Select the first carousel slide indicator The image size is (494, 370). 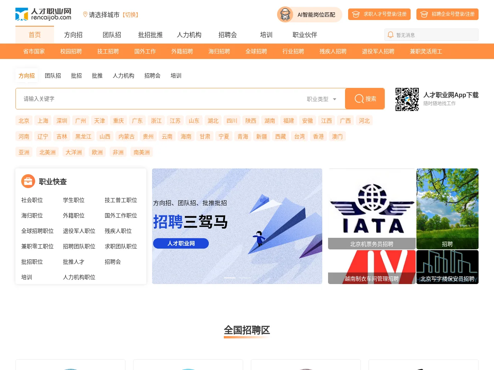click(x=230, y=277)
